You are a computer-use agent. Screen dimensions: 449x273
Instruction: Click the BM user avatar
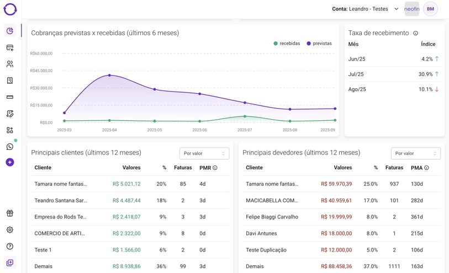[x=430, y=9]
